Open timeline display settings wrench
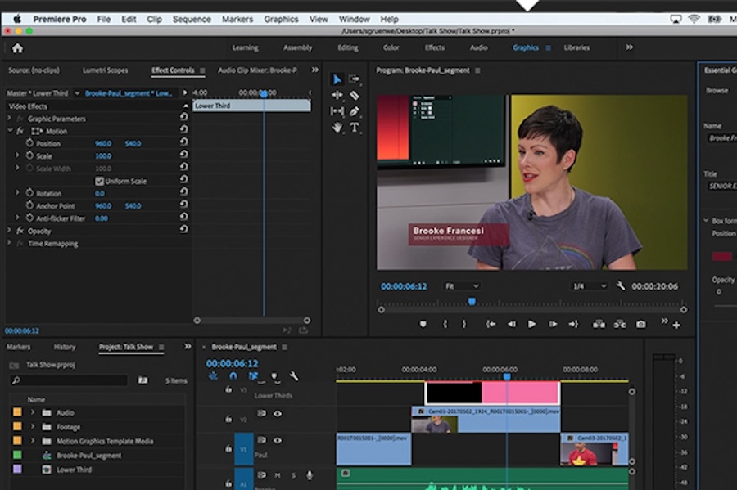This screenshot has width=737, height=490. 294,376
